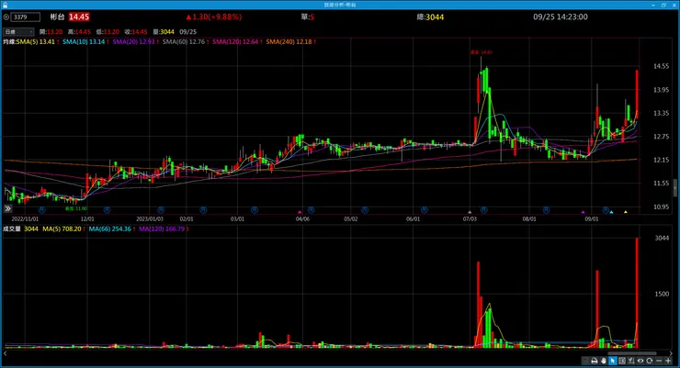Toggle the eye visibility icon

pyautogui.click(x=640, y=361)
